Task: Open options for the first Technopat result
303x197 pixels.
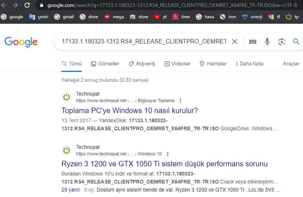Action: tap(180, 101)
